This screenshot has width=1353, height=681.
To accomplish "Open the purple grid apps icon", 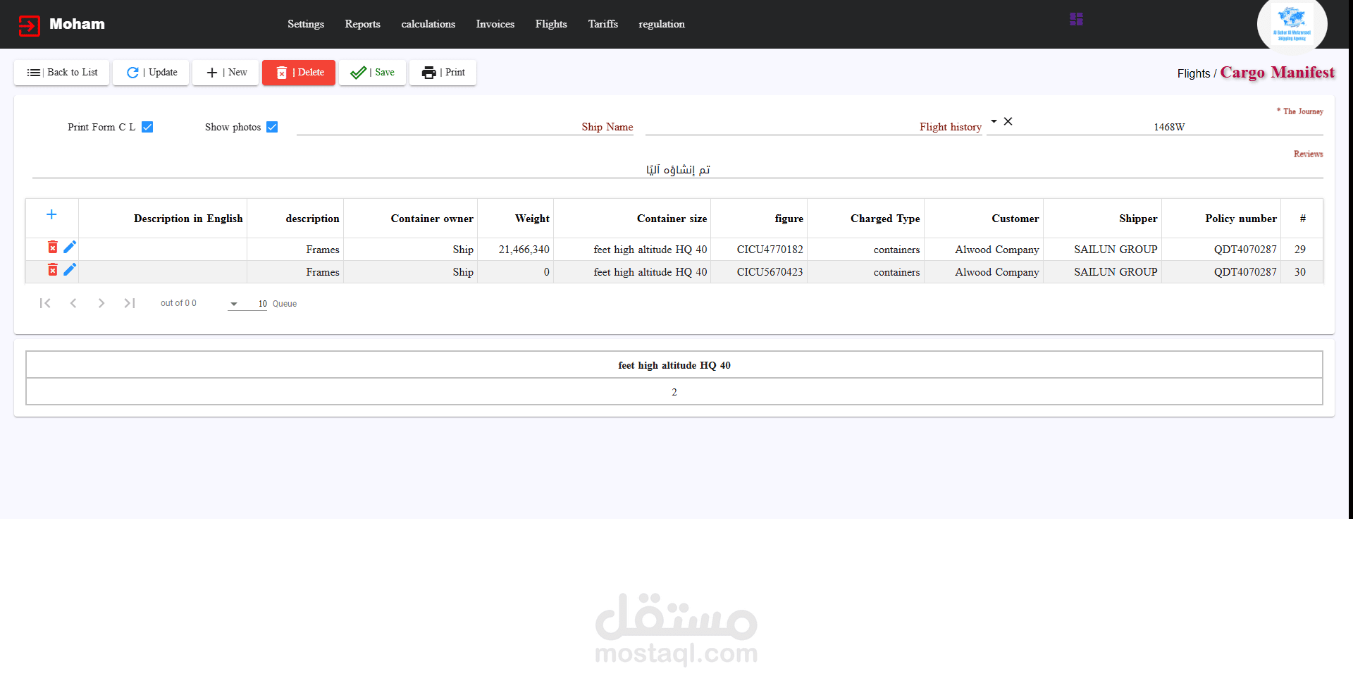I will pyautogui.click(x=1076, y=19).
